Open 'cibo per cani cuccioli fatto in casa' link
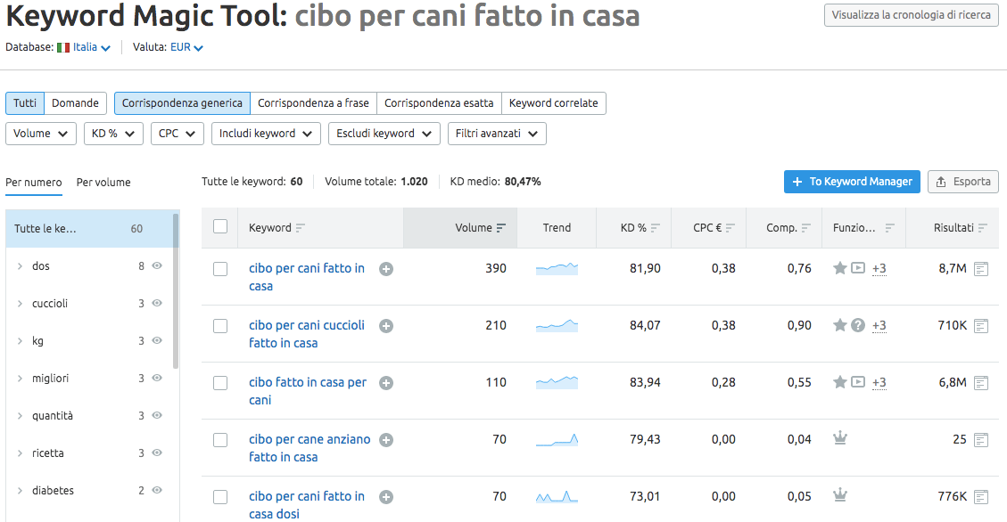1007x522 pixels. tap(307, 334)
